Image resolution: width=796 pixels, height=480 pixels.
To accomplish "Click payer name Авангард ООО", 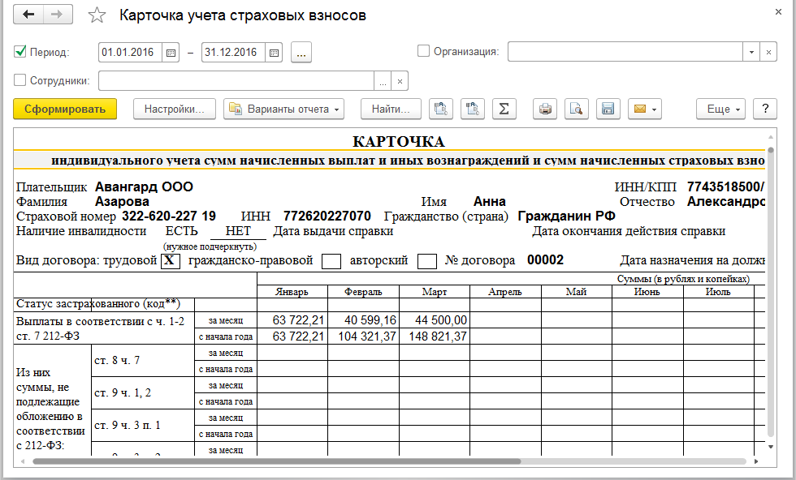I will pyautogui.click(x=145, y=187).
